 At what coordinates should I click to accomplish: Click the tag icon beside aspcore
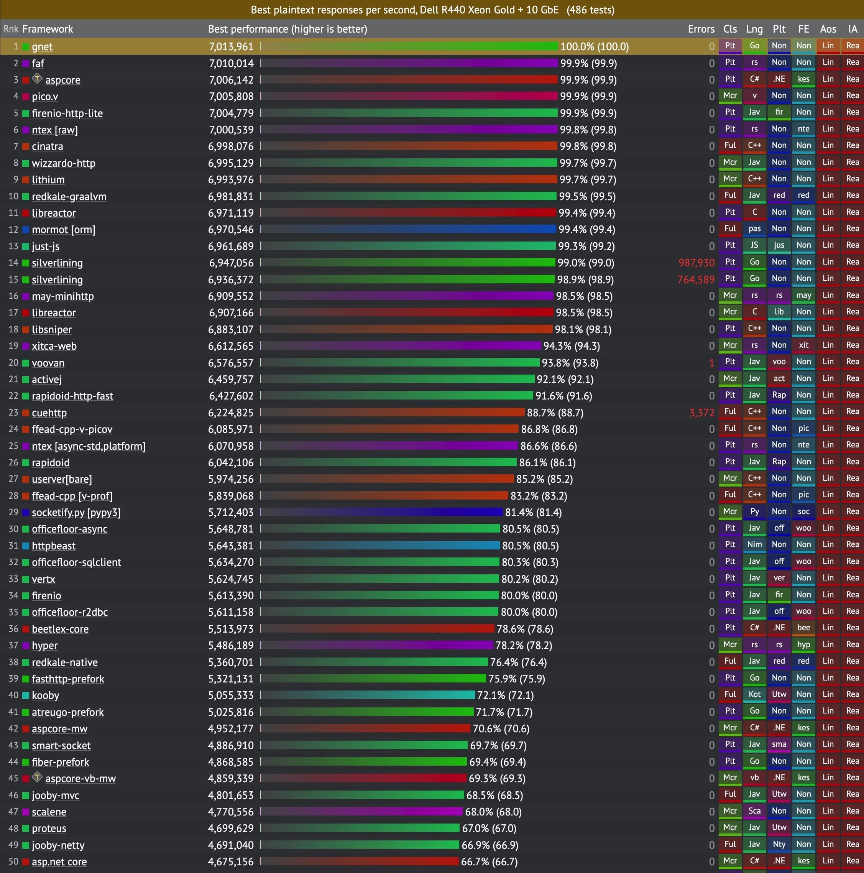pos(37,79)
